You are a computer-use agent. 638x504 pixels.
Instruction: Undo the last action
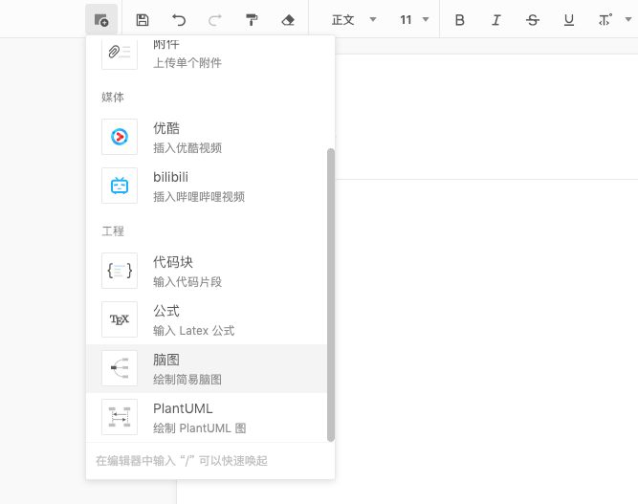(x=179, y=19)
